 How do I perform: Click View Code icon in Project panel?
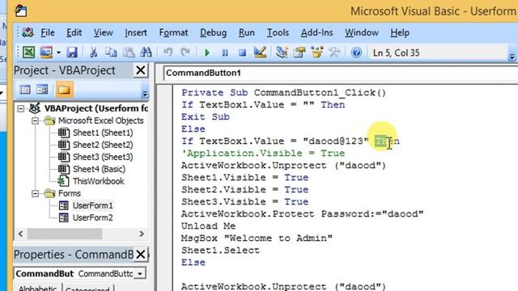25,90
